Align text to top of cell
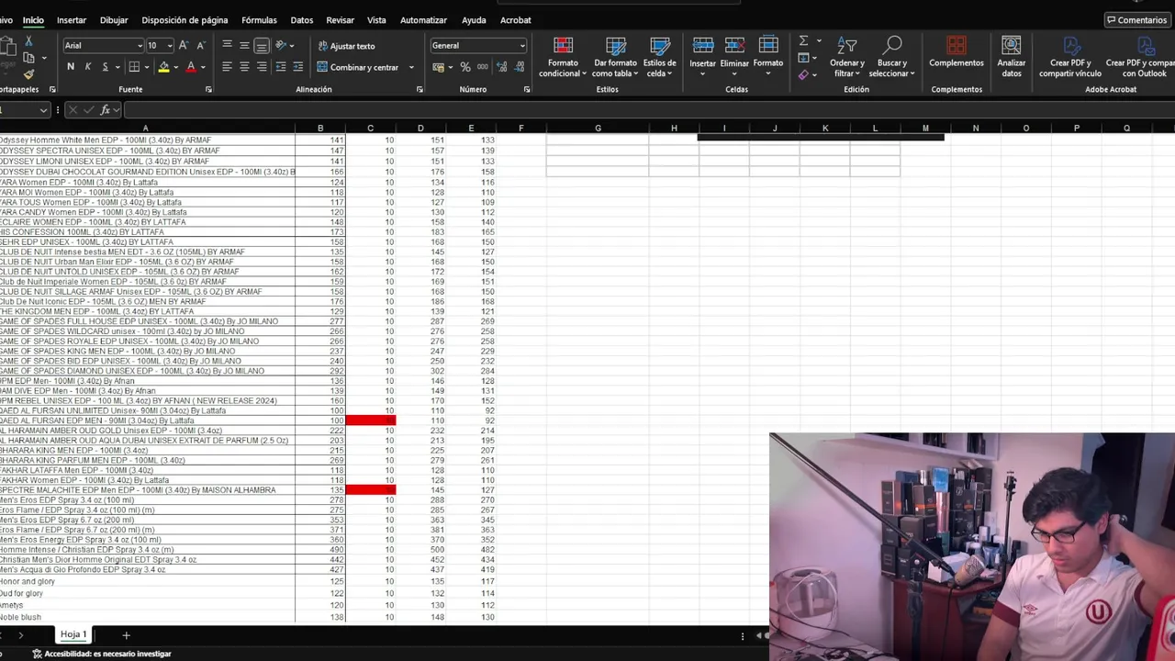 click(x=227, y=45)
